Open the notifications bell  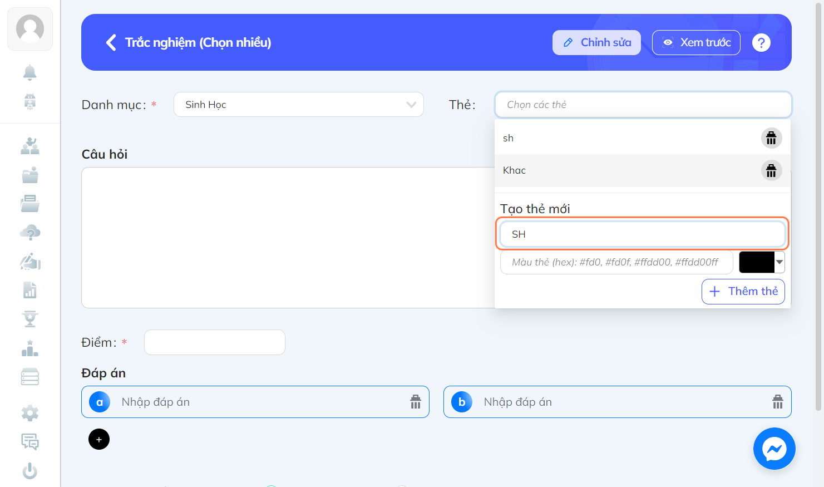point(30,72)
